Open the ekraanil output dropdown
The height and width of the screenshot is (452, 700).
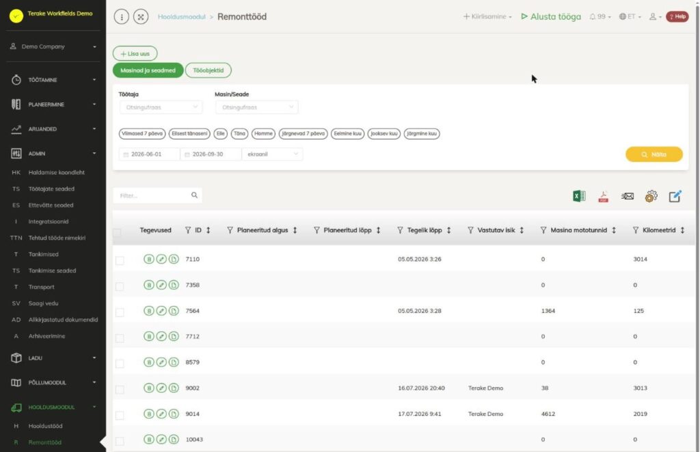coord(272,154)
